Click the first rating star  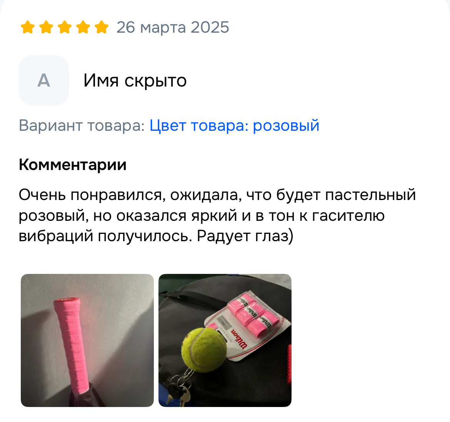[28, 27]
